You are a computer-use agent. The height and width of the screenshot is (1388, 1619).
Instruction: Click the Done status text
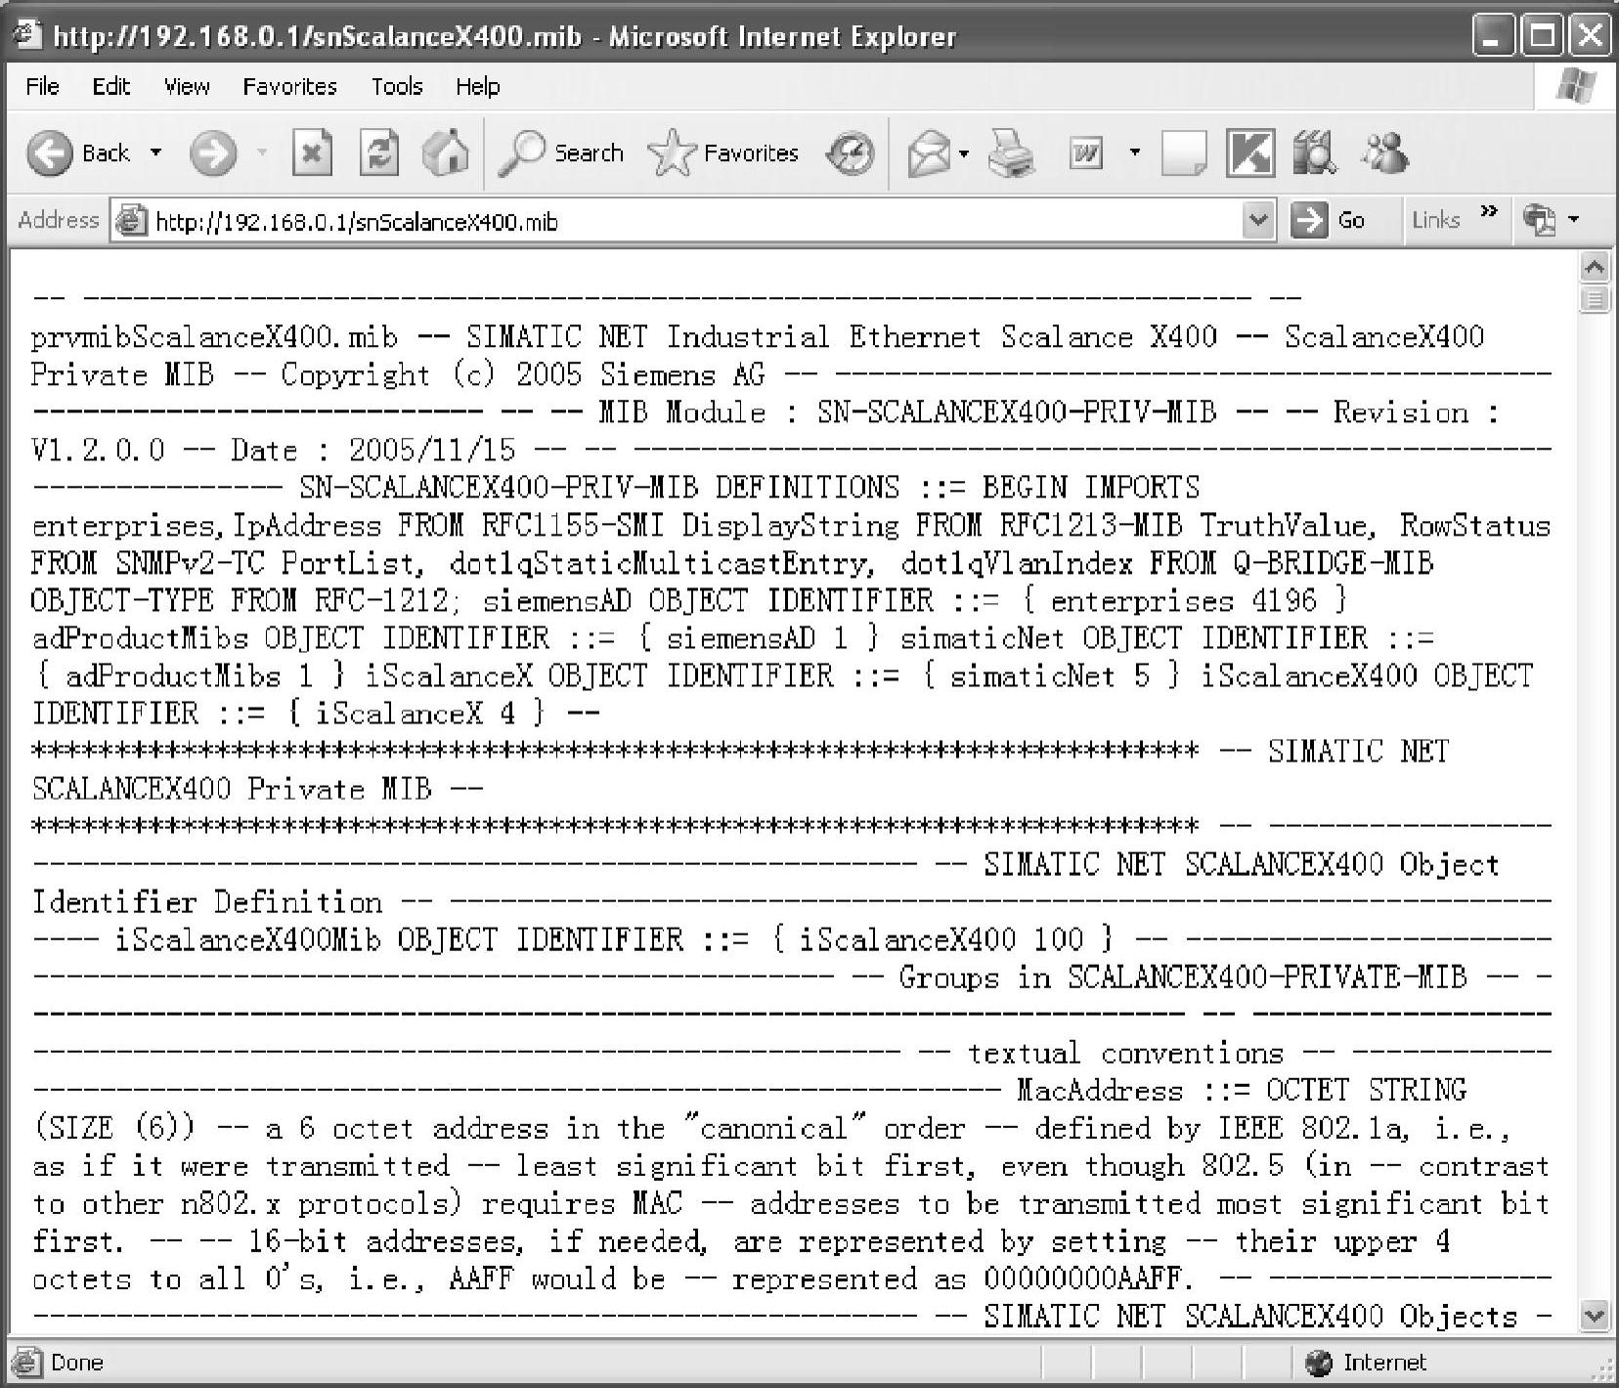[76, 1363]
